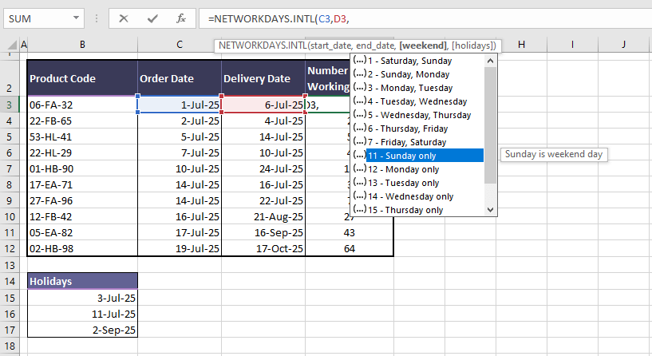Image resolution: width=652 pixels, height=356 pixels.
Task: Select column C header
Action: [180, 45]
